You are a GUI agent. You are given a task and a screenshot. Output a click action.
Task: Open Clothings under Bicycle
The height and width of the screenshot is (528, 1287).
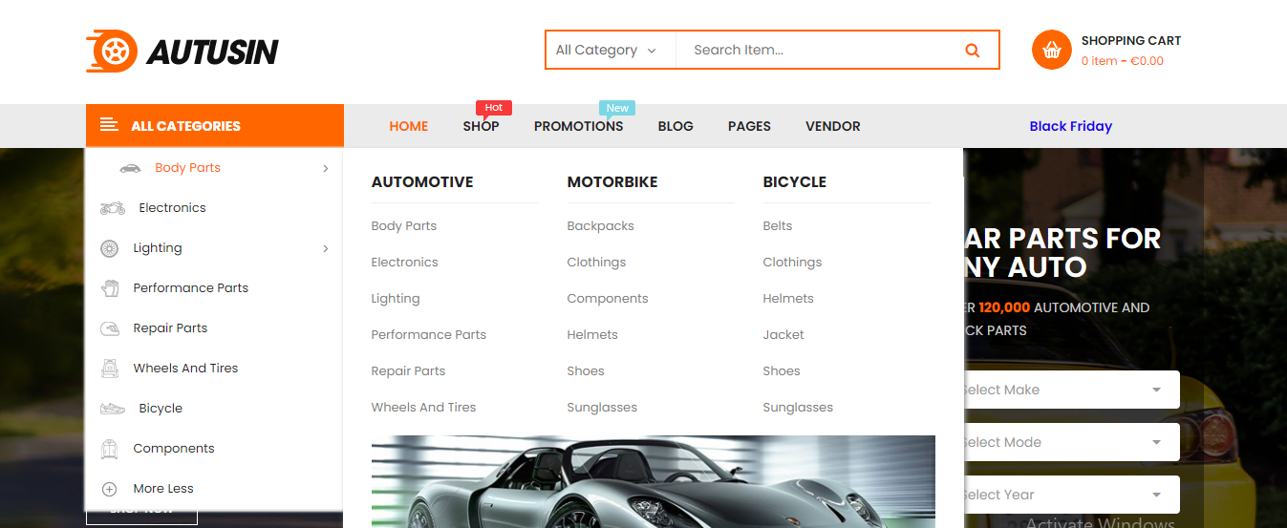(793, 263)
